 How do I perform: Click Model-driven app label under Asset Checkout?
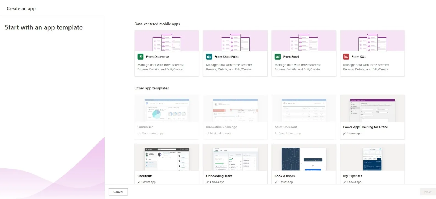tap(290, 133)
